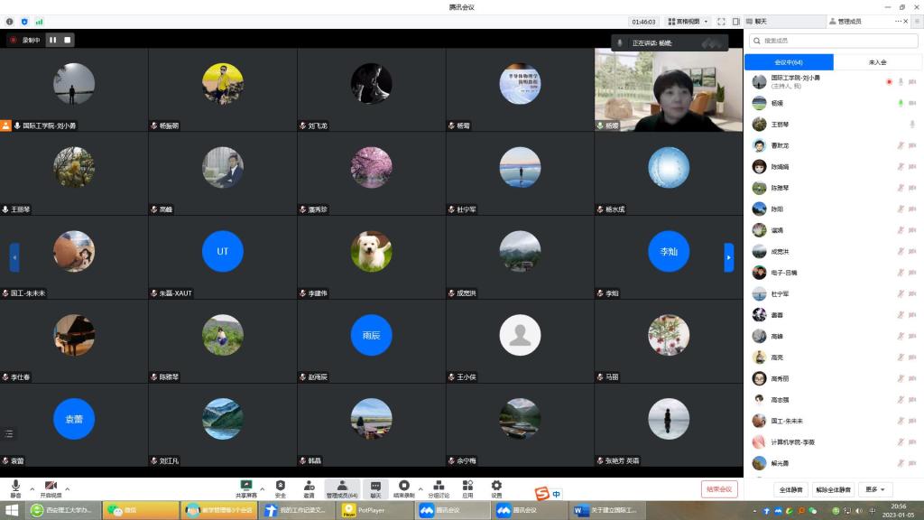924x520 pixels.
Task: Click the 搜索成员 search field
Action: coord(833,41)
